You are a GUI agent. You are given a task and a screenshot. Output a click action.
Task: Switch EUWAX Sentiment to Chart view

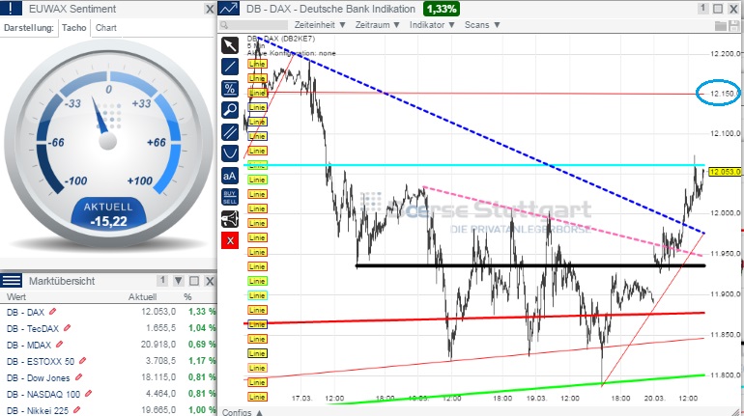point(106,28)
